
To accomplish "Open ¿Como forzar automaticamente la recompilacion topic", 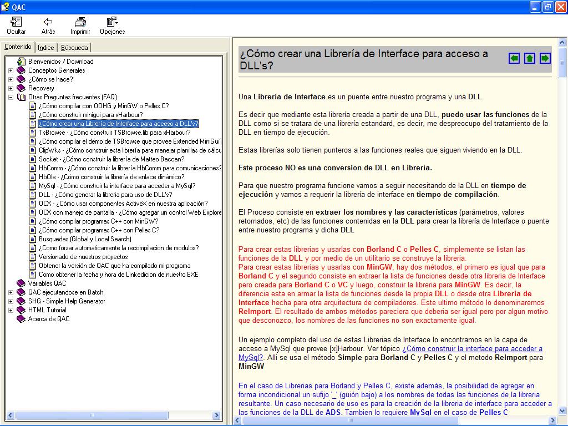I will [x=119, y=248].
